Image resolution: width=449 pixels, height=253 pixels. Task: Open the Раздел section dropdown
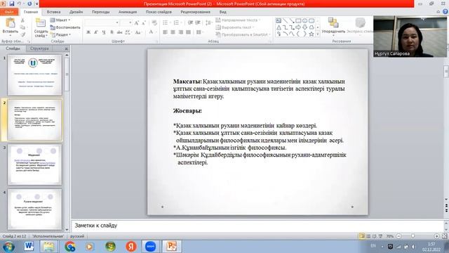coord(60,34)
